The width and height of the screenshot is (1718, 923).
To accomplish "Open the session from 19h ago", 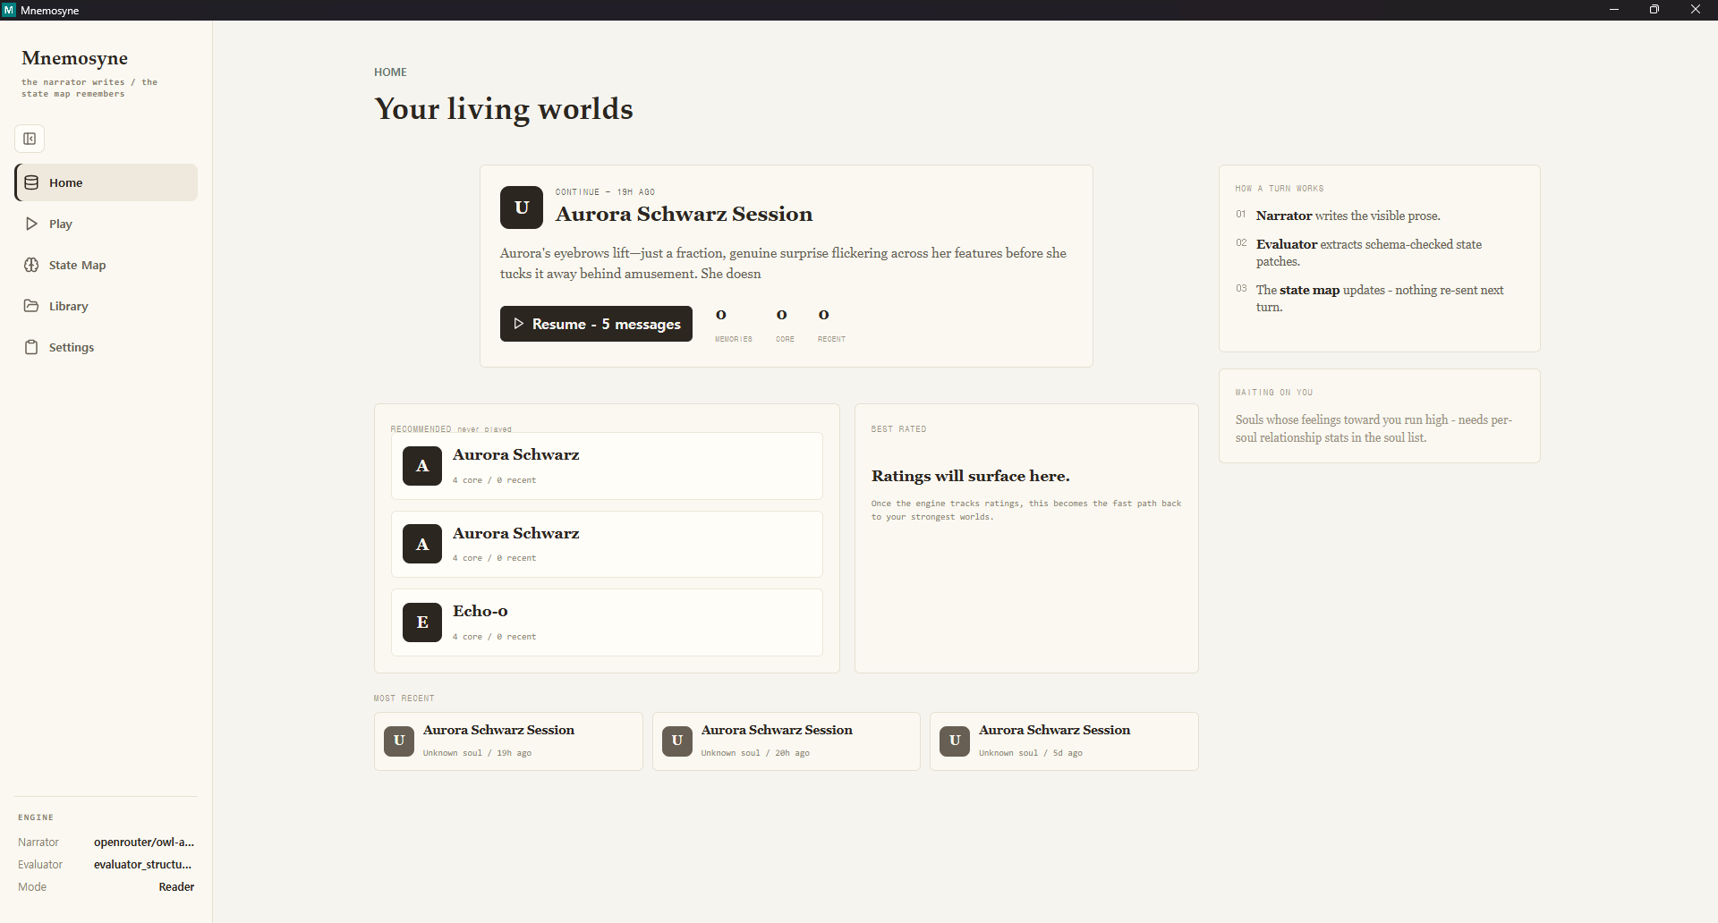I will click(508, 741).
